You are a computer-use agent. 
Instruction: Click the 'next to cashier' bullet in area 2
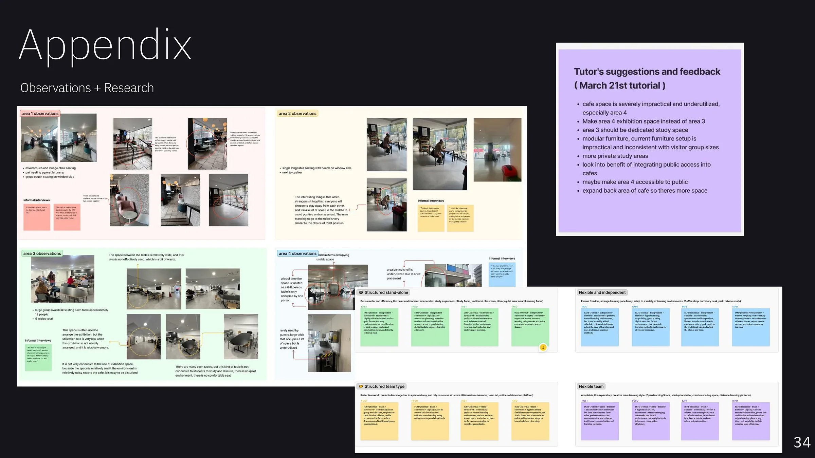(292, 173)
